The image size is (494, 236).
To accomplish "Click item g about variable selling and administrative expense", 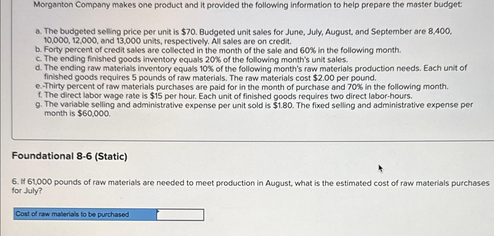I will click(254, 109).
